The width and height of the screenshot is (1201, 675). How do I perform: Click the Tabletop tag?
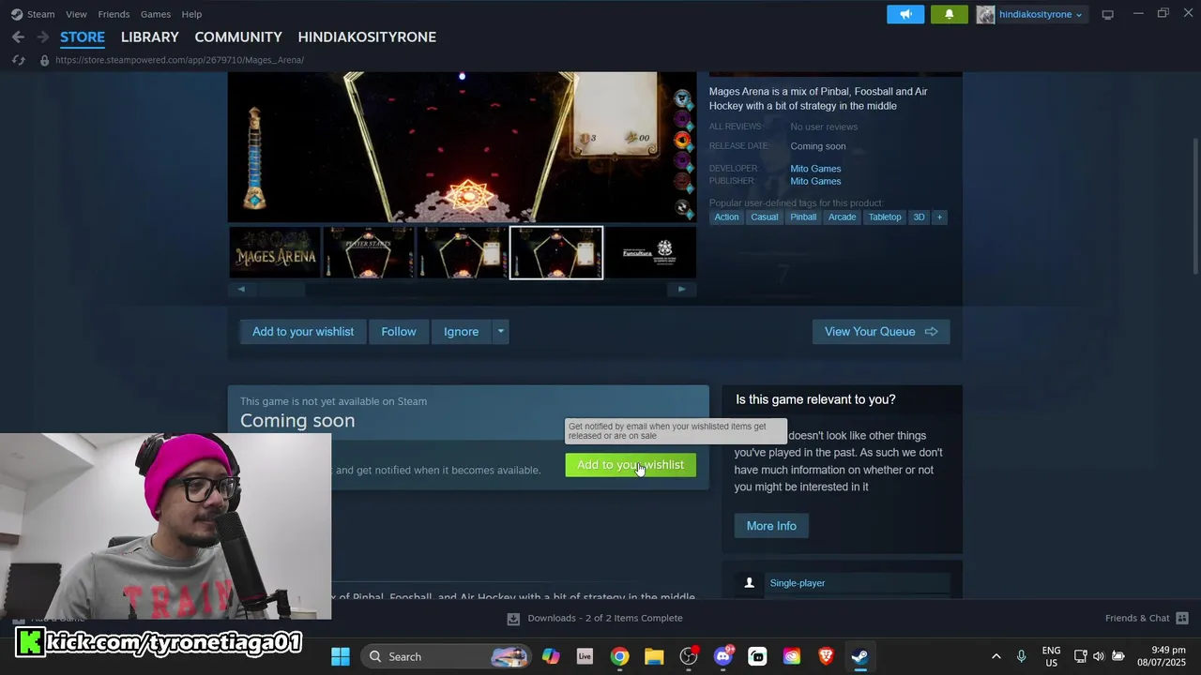click(885, 217)
